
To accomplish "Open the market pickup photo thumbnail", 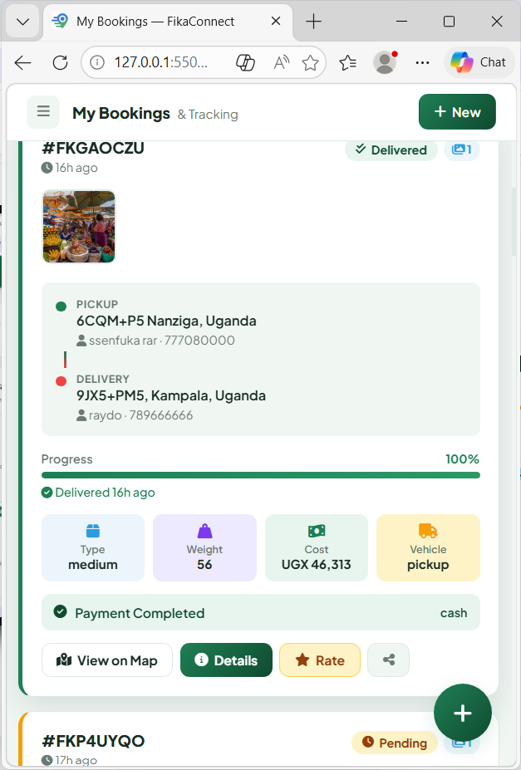I will 78,226.
